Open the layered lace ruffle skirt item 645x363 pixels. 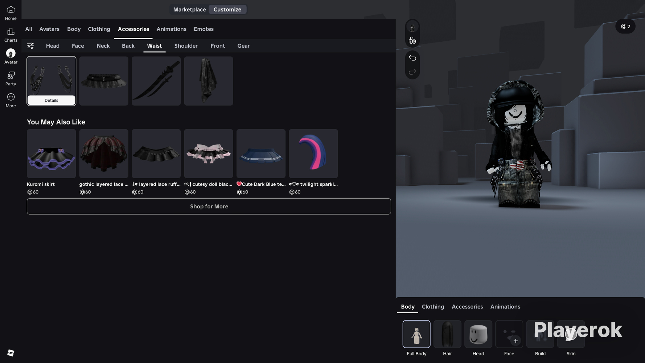click(x=156, y=154)
